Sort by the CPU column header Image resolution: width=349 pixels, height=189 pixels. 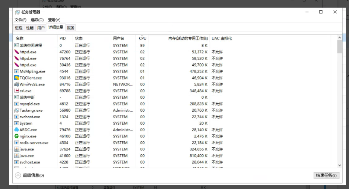[142, 39]
